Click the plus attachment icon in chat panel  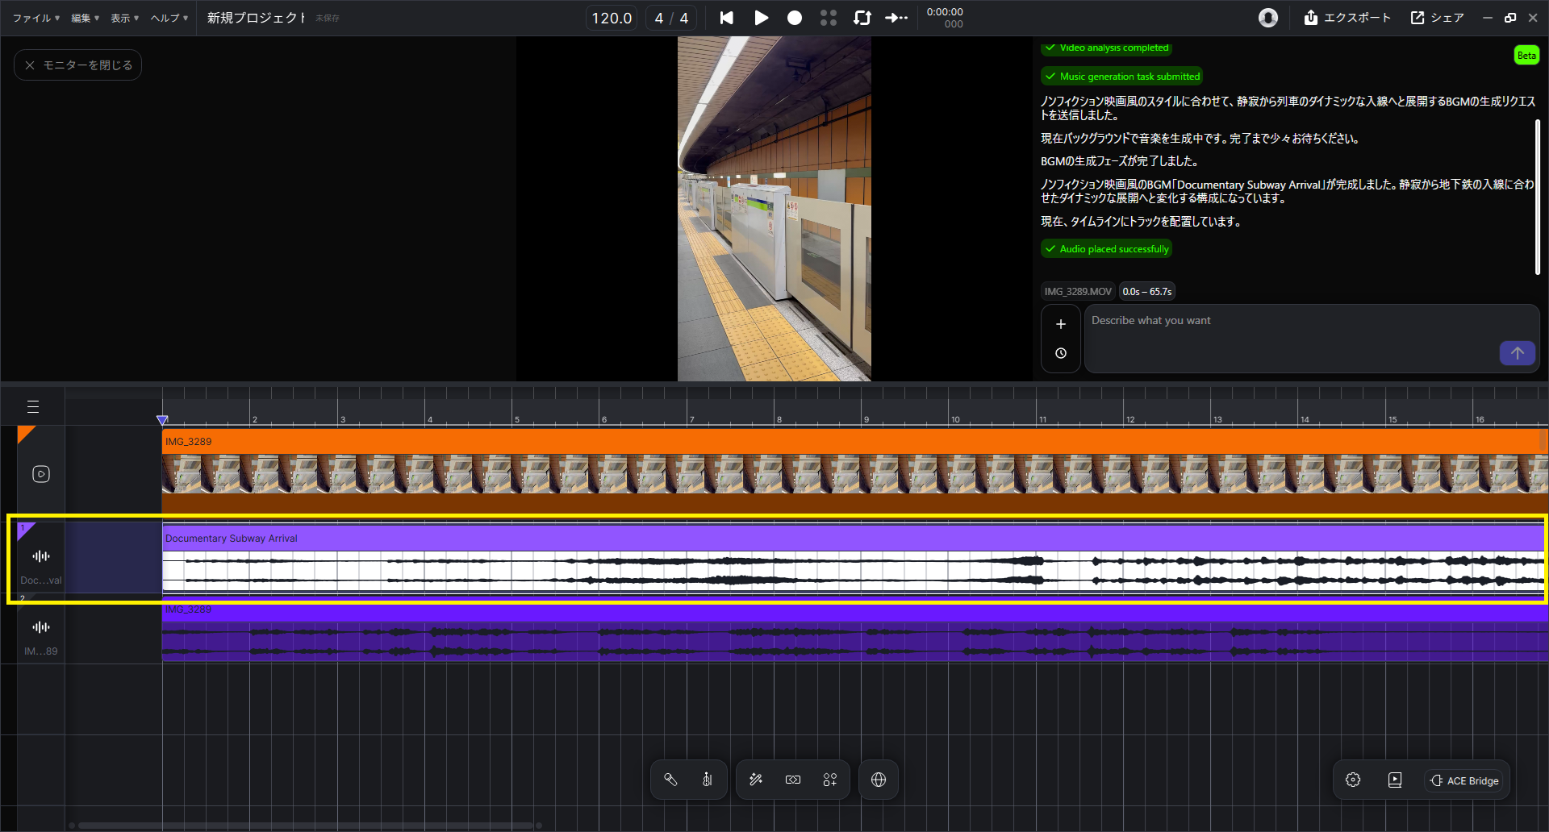tap(1061, 324)
